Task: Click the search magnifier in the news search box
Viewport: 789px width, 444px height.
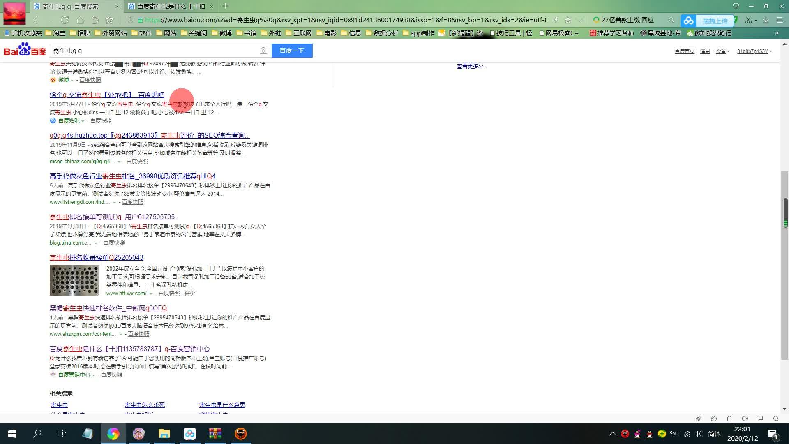Action: click(671, 20)
